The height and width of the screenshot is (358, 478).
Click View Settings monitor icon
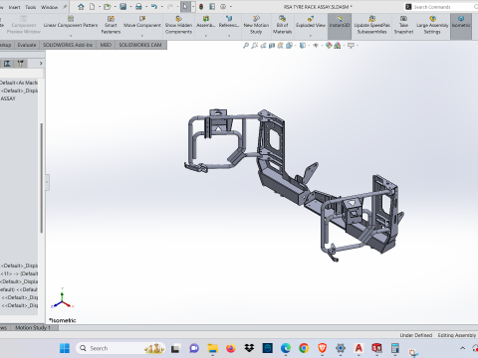point(351,46)
